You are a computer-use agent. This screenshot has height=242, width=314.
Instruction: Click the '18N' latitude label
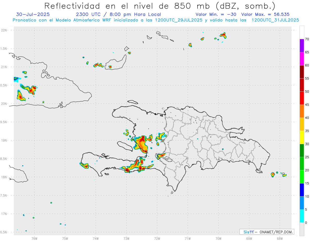point(4,177)
